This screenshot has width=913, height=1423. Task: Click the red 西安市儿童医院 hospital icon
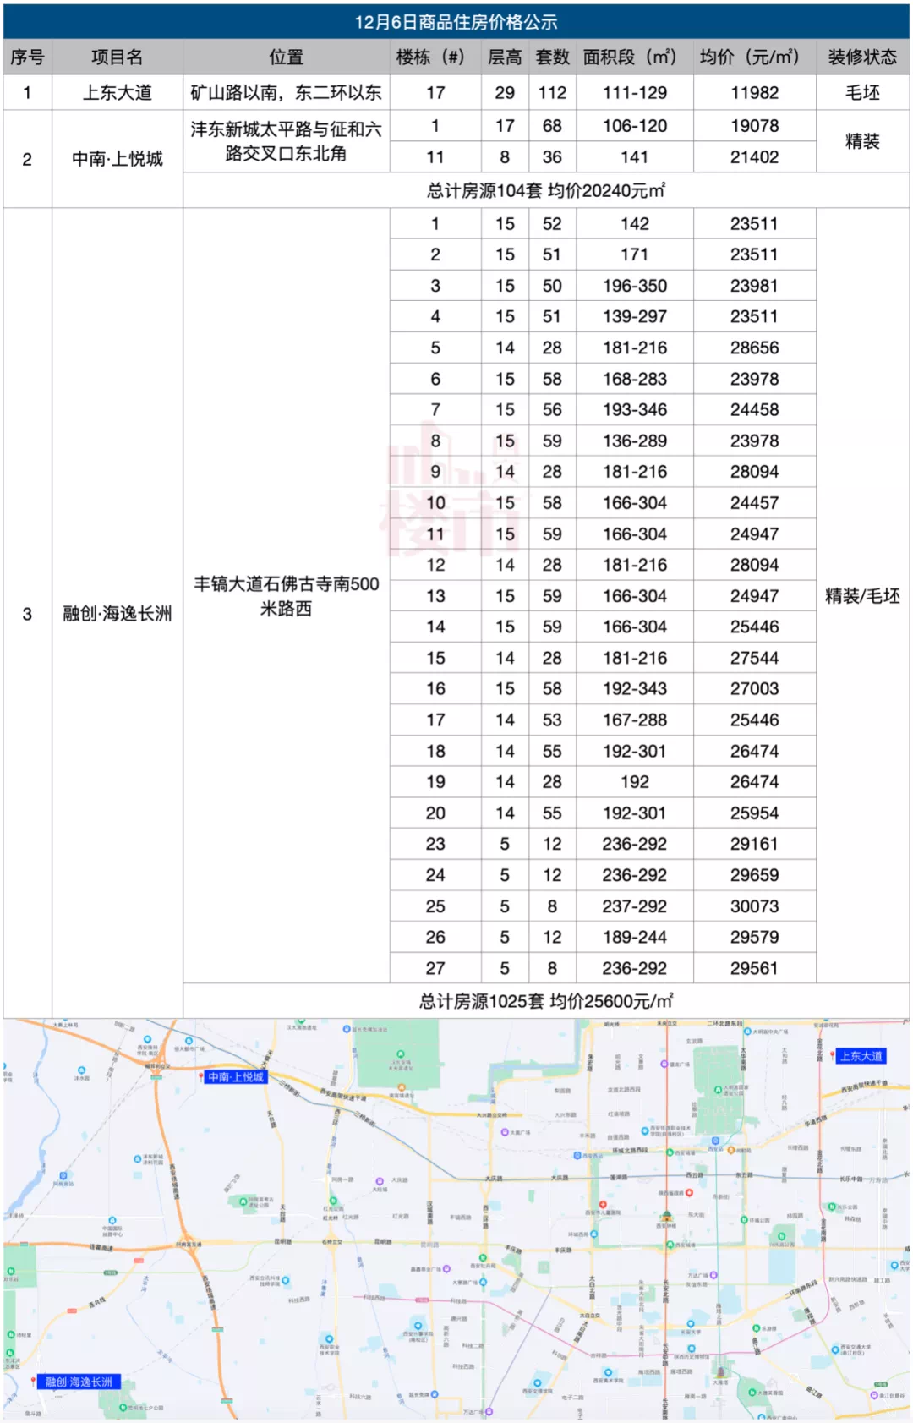pyautogui.click(x=603, y=1204)
